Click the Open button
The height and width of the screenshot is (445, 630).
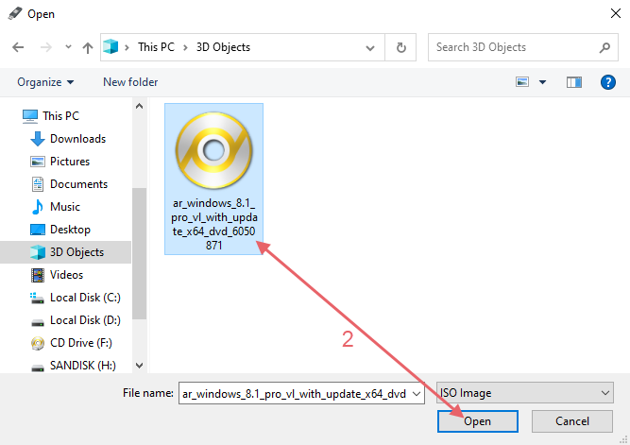point(477,421)
